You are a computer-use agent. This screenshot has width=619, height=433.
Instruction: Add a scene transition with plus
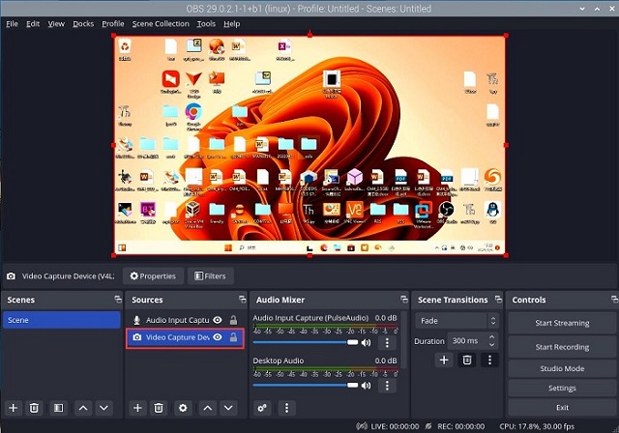pos(444,360)
